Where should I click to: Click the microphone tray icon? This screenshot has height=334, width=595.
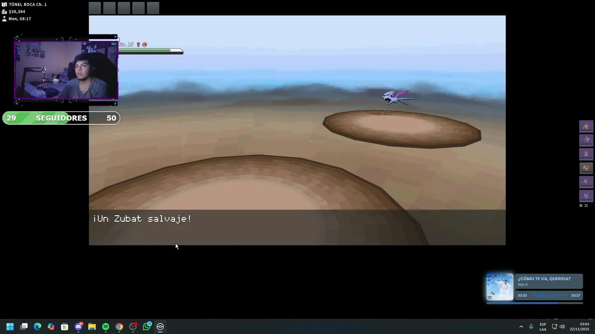(531, 327)
